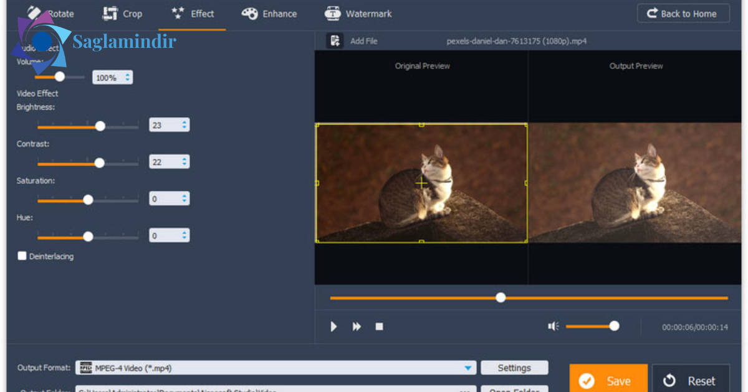This screenshot has width=748, height=392.
Task: Click the Contrast spinner arrows
Action: (x=185, y=162)
